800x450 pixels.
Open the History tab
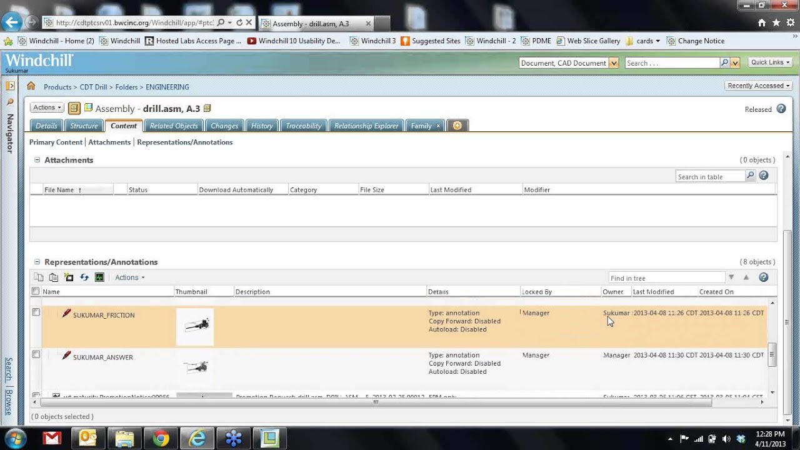(x=262, y=126)
